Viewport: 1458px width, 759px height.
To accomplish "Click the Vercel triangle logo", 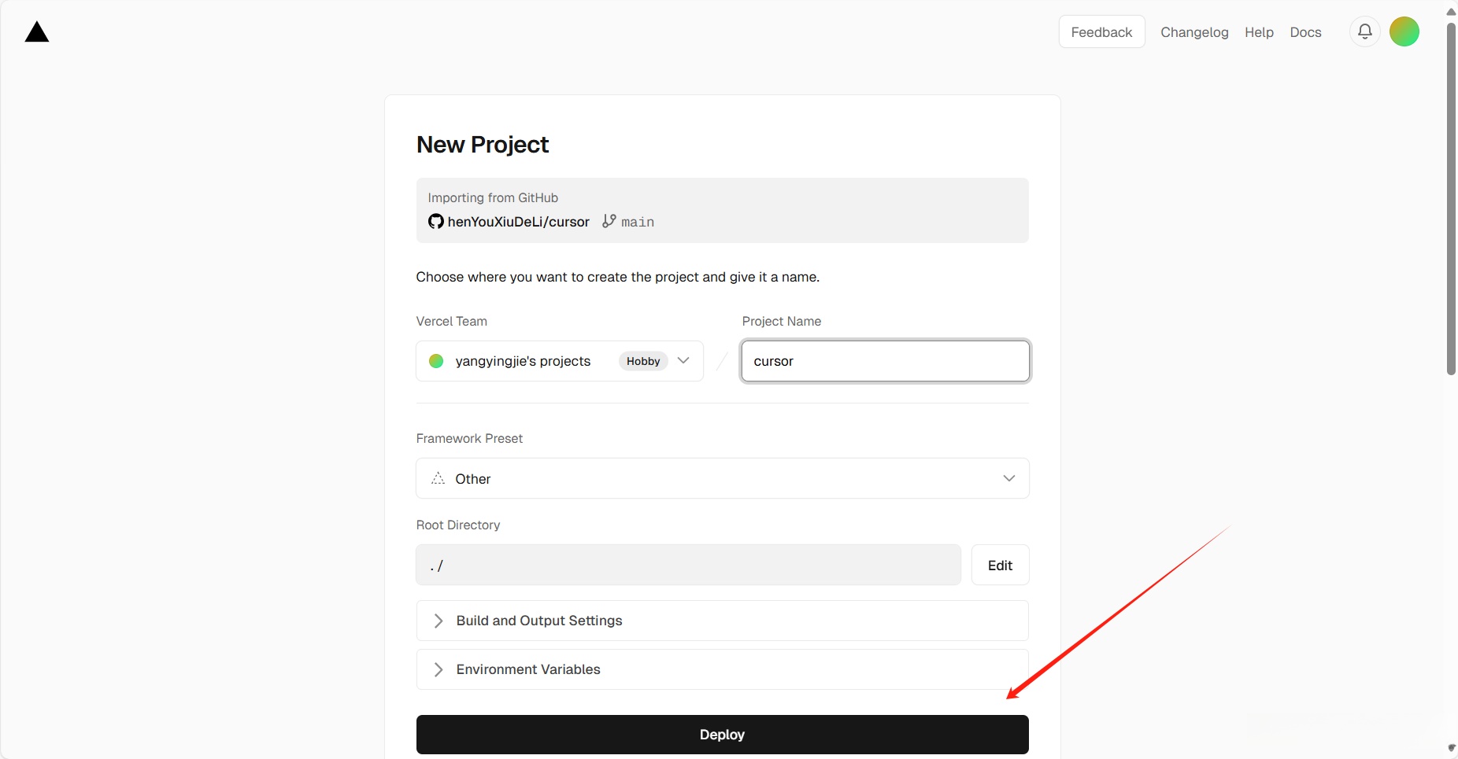I will point(37,32).
